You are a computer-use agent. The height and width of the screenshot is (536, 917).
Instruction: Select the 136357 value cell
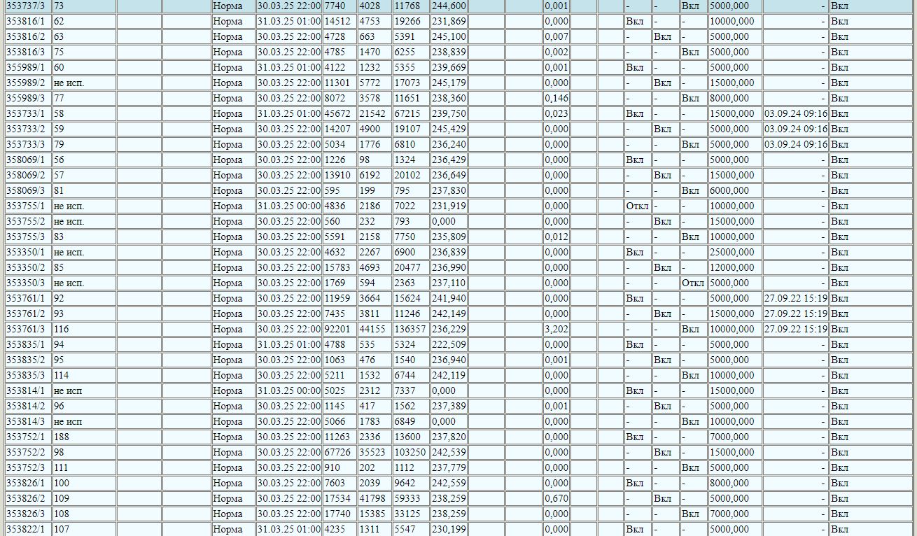coord(409,329)
